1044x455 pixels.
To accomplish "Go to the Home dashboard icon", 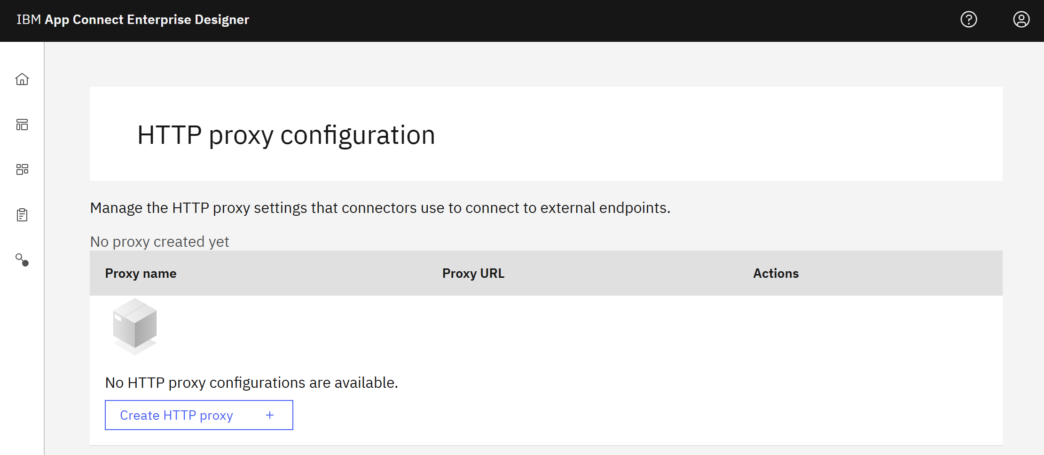I will (x=22, y=79).
